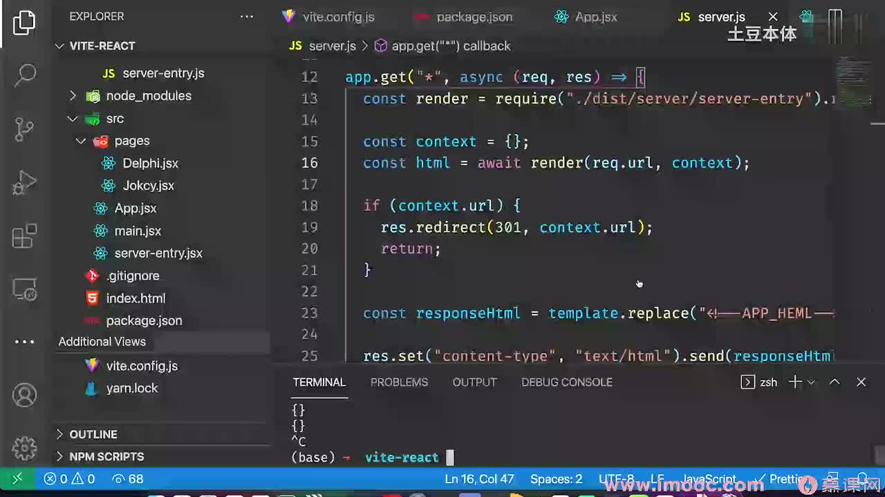885x497 pixels.
Task: Change language mode from JavaScript
Action: click(x=709, y=479)
